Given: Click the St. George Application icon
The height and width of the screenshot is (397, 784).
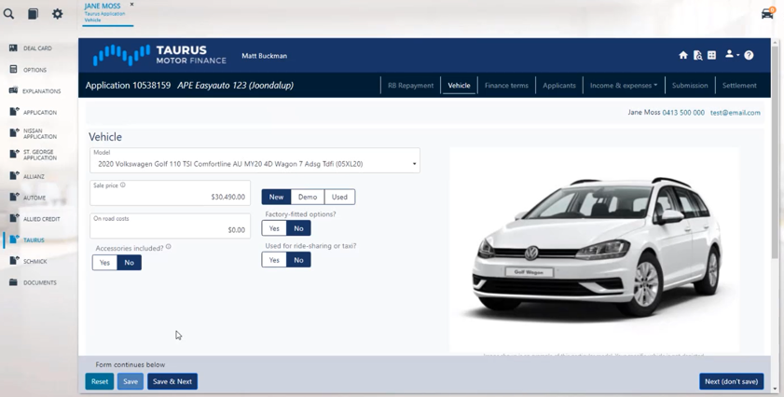Looking at the screenshot, I should (x=14, y=154).
